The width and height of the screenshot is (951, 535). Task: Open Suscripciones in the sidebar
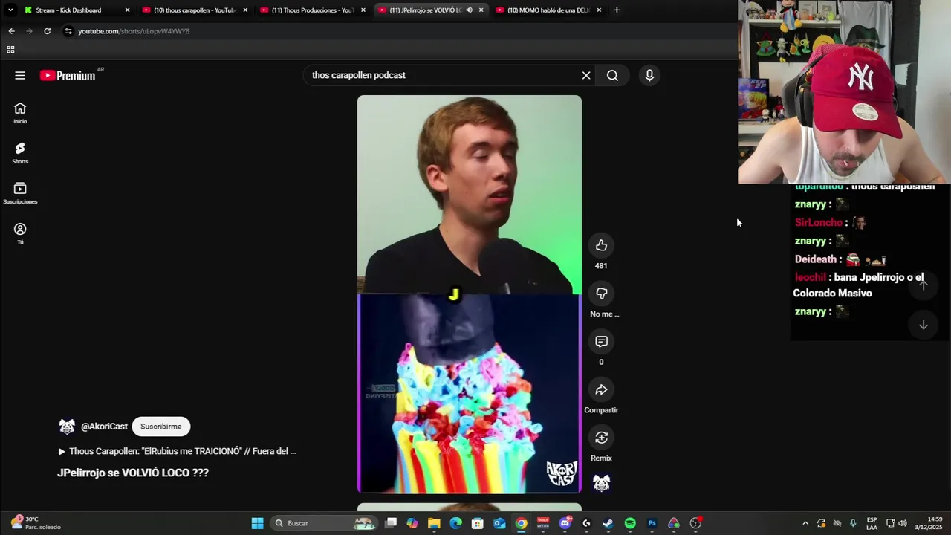20,193
